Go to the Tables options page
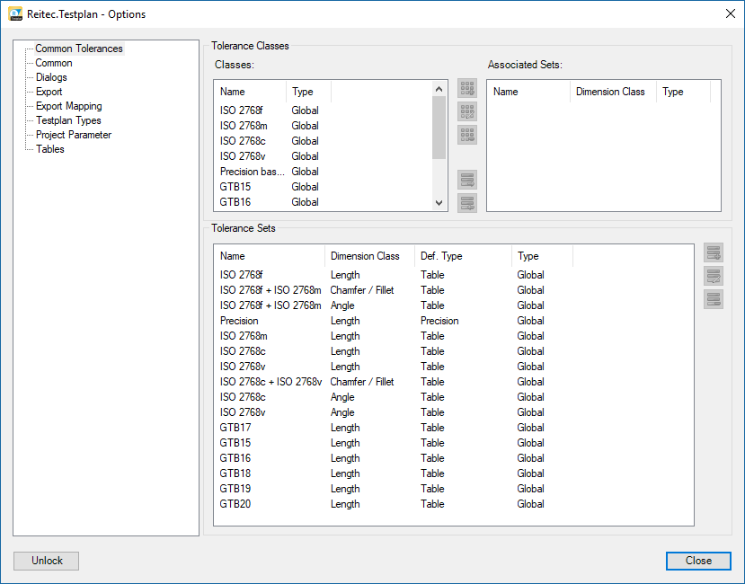Viewport: 745px width, 584px height. (x=49, y=149)
